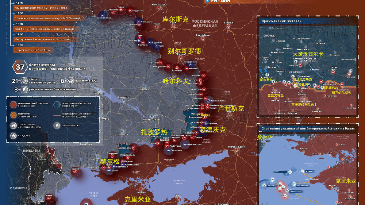Click the @RYBAR channel link

220,1
